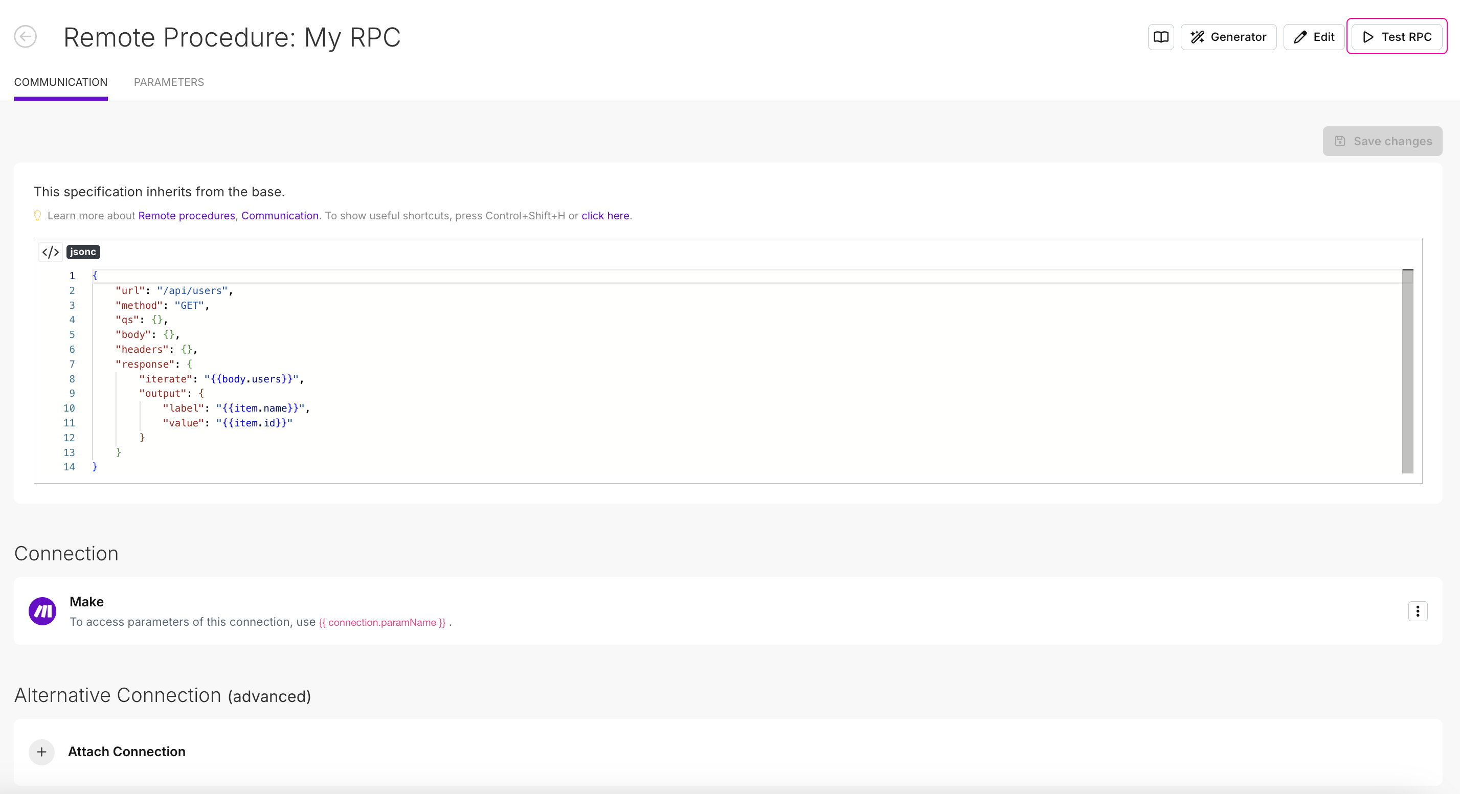1460x794 pixels.
Task: Click the jsonc language badge
Action: (83, 252)
